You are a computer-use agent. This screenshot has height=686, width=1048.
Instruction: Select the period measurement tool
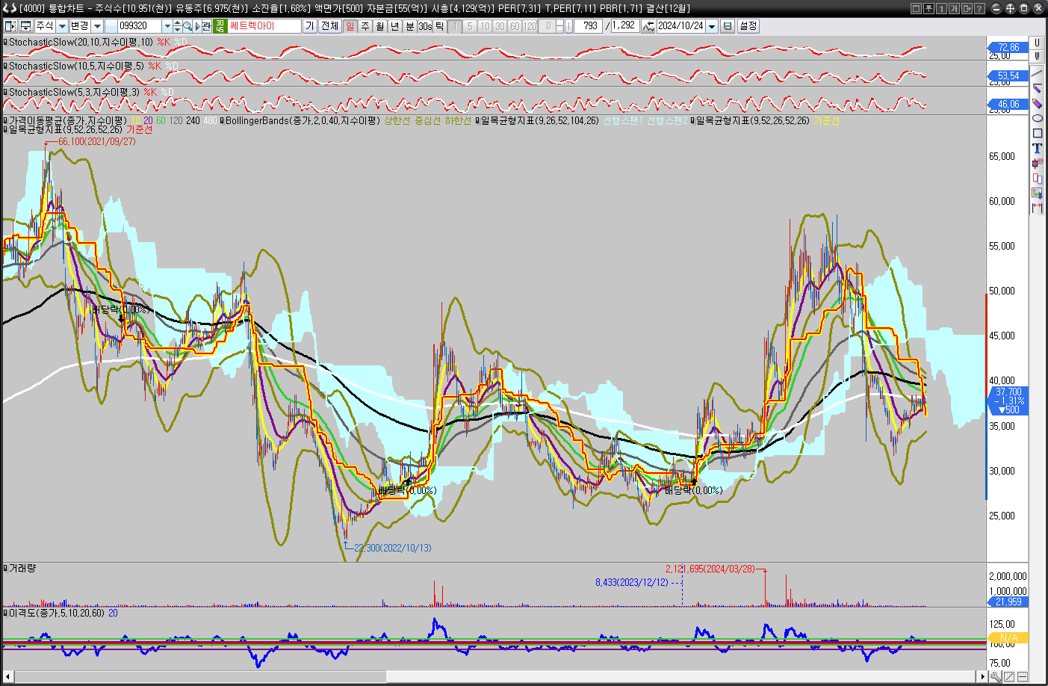tap(1037, 208)
